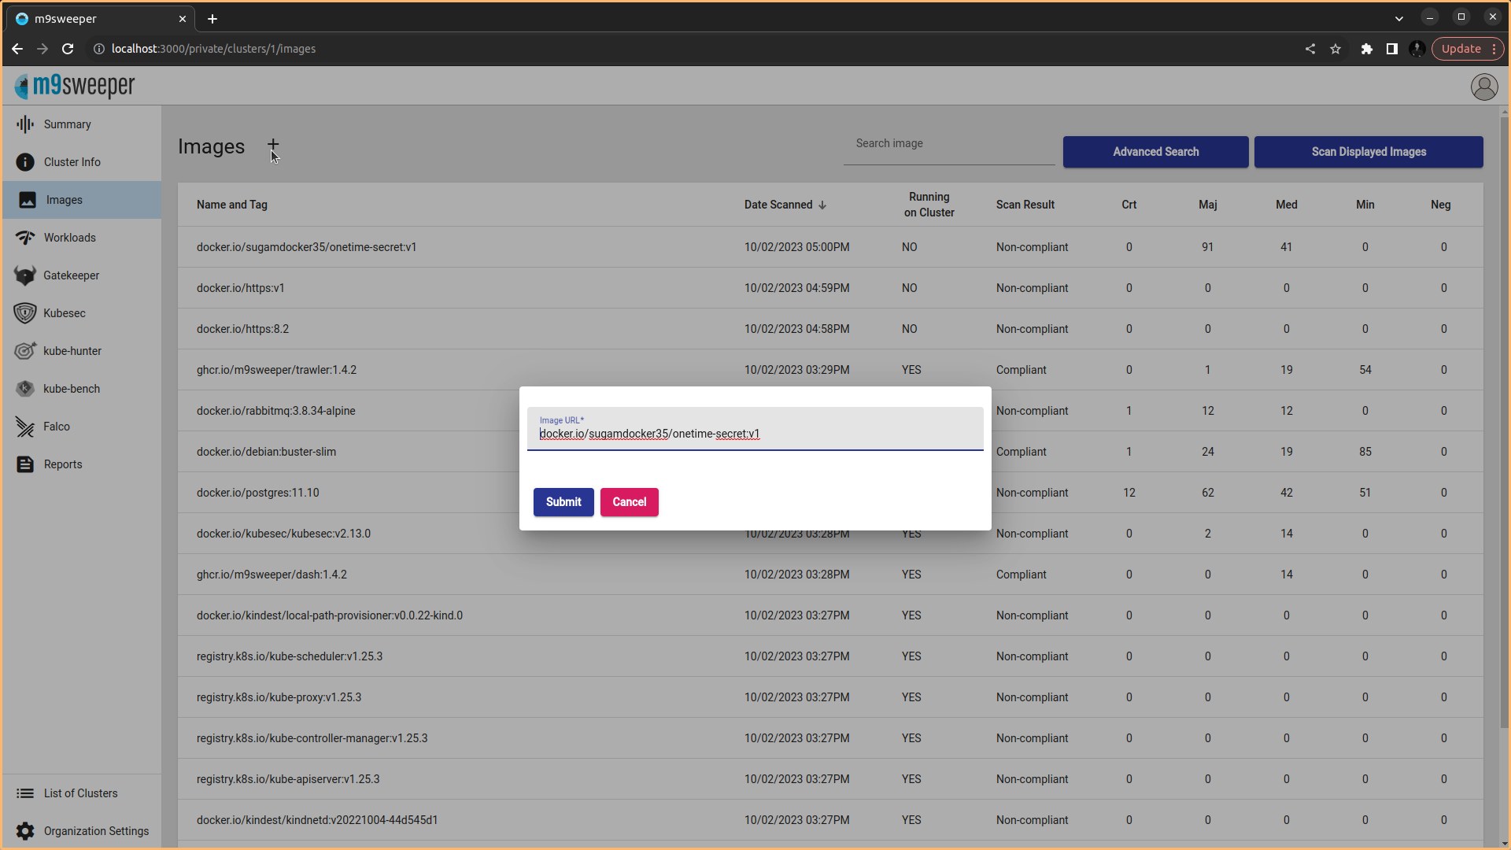Open the Summary sidebar icon
1511x850 pixels.
pyautogui.click(x=25, y=124)
